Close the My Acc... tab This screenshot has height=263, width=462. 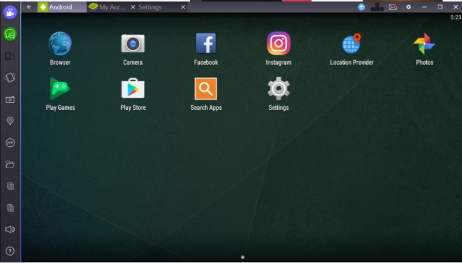coord(133,7)
